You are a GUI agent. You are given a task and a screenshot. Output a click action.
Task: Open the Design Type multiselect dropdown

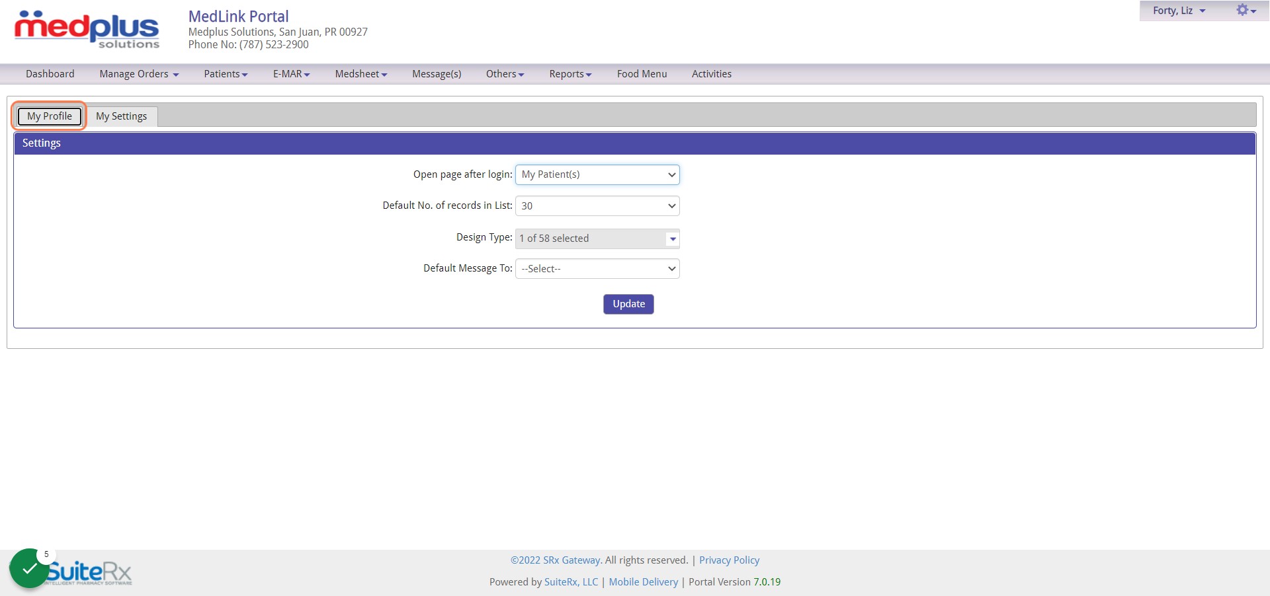(597, 239)
